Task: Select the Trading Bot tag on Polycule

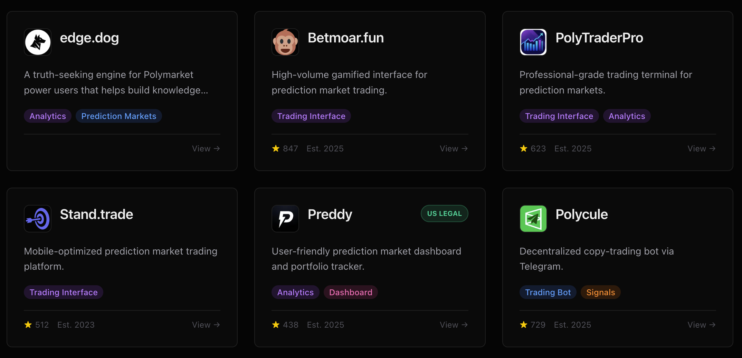Action: (x=548, y=292)
